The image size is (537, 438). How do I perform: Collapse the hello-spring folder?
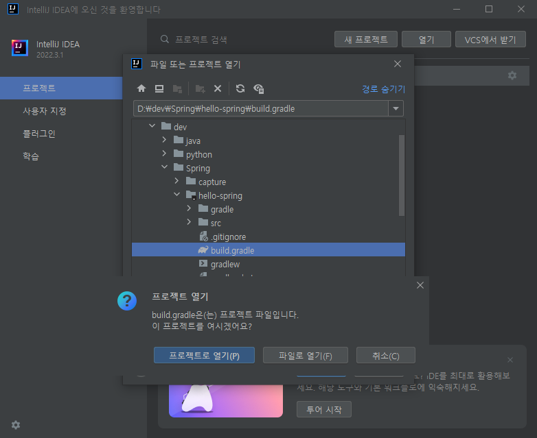176,195
